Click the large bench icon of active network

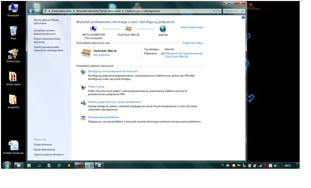pyautogui.click(x=86, y=53)
